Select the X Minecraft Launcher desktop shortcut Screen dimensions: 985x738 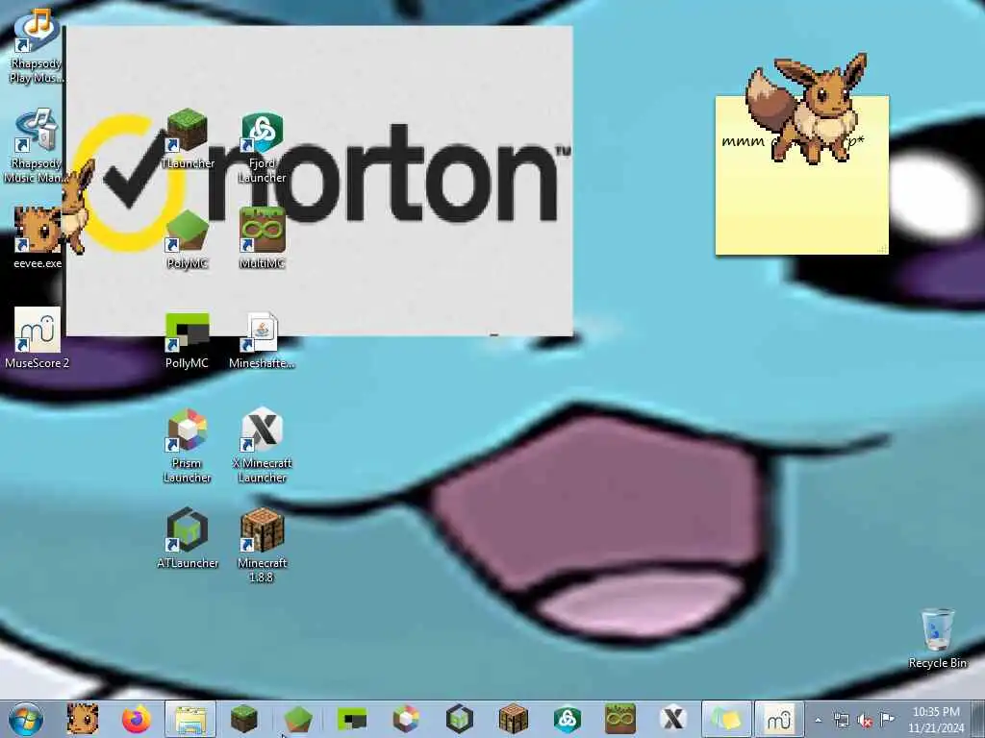(262, 446)
